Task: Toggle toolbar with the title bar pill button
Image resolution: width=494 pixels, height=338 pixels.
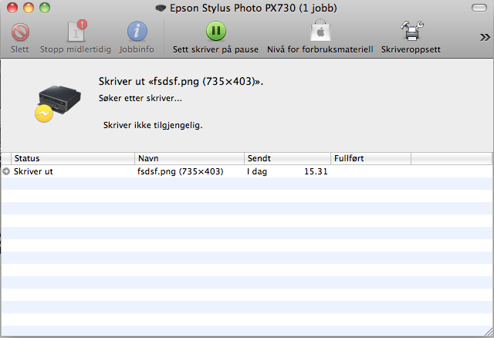Action: (x=479, y=8)
